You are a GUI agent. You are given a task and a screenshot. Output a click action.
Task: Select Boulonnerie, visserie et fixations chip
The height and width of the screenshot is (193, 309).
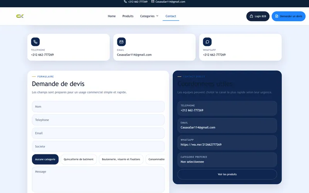(x=121, y=159)
